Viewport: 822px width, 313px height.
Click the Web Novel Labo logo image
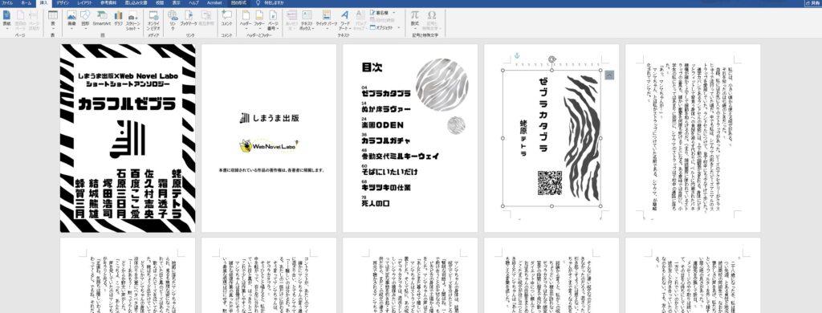[269, 146]
